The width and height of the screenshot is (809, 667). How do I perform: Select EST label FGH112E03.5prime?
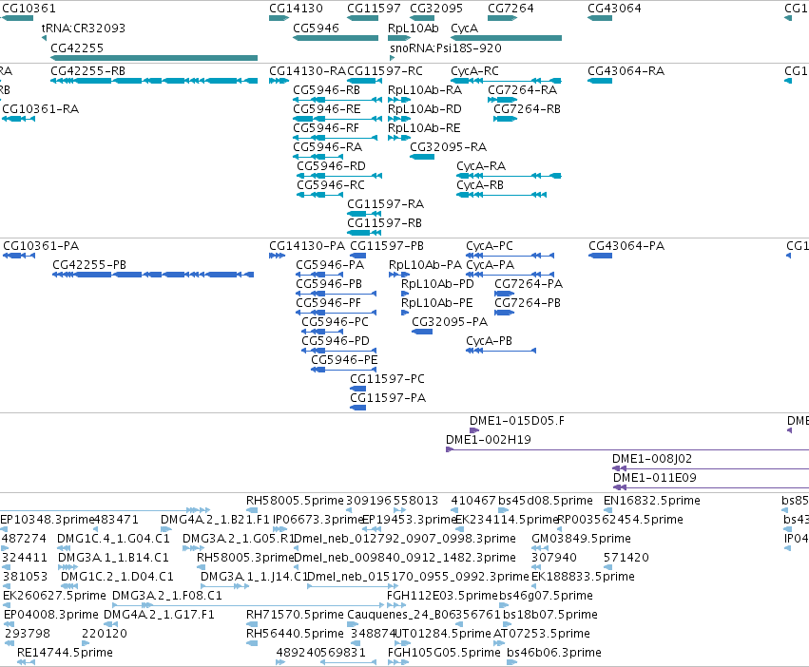[x=442, y=597]
